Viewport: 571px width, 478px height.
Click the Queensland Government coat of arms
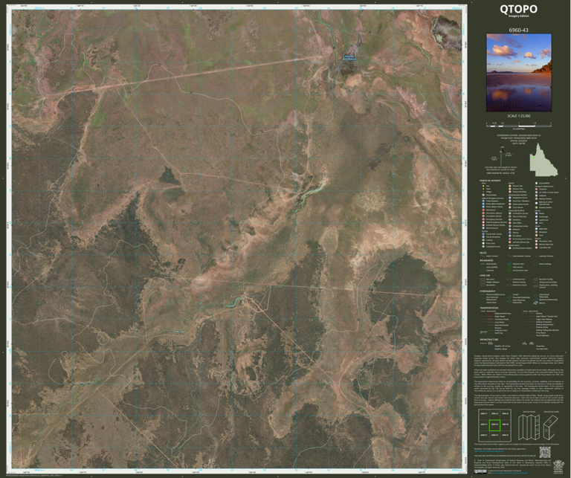point(558,467)
